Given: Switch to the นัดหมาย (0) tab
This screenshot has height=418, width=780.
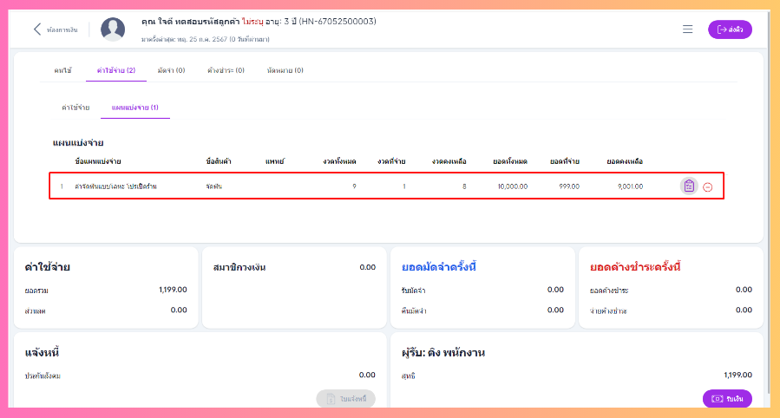Looking at the screenshot, I should pyautogui.click(x=285, y=70).
